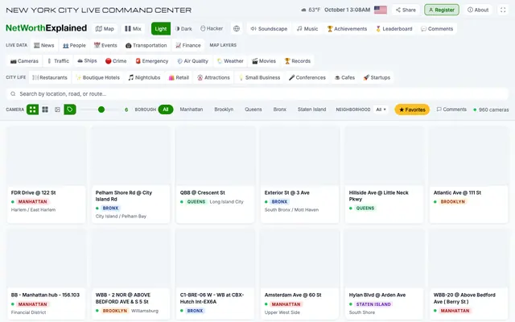Click the NetWorthExplained logo
This screenshot has height=322, width=515.
[x=47, y=28]
